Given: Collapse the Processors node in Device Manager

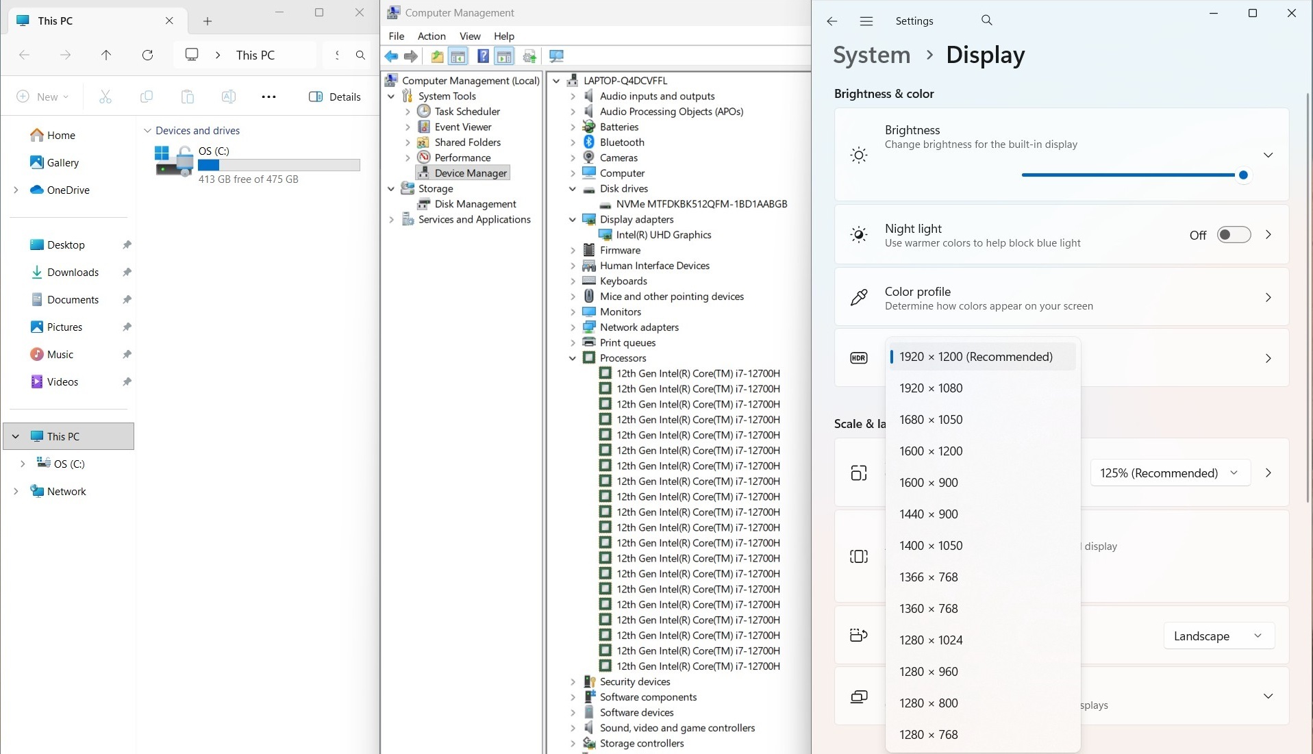Looking at the screenshot, I should coord(573,358).
